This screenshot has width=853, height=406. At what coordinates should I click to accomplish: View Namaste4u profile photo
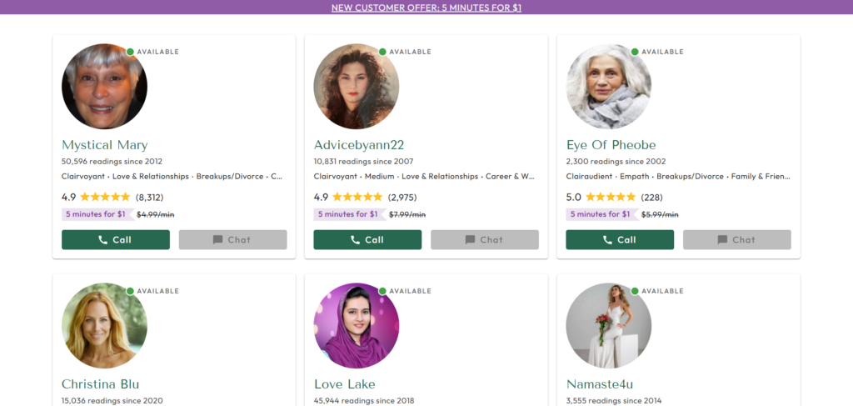coord(608,326)
